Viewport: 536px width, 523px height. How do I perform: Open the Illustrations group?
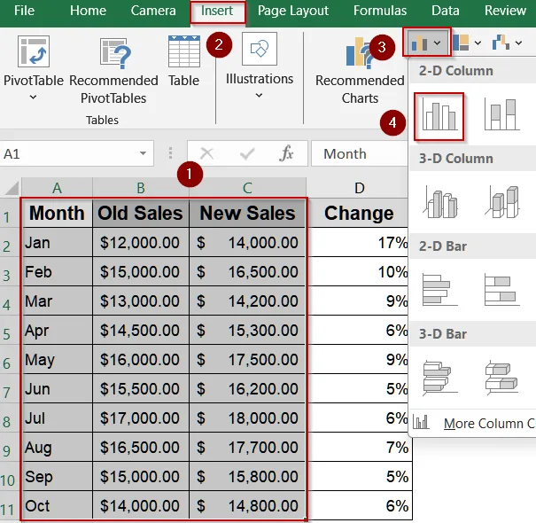click(x=259, y=66)
